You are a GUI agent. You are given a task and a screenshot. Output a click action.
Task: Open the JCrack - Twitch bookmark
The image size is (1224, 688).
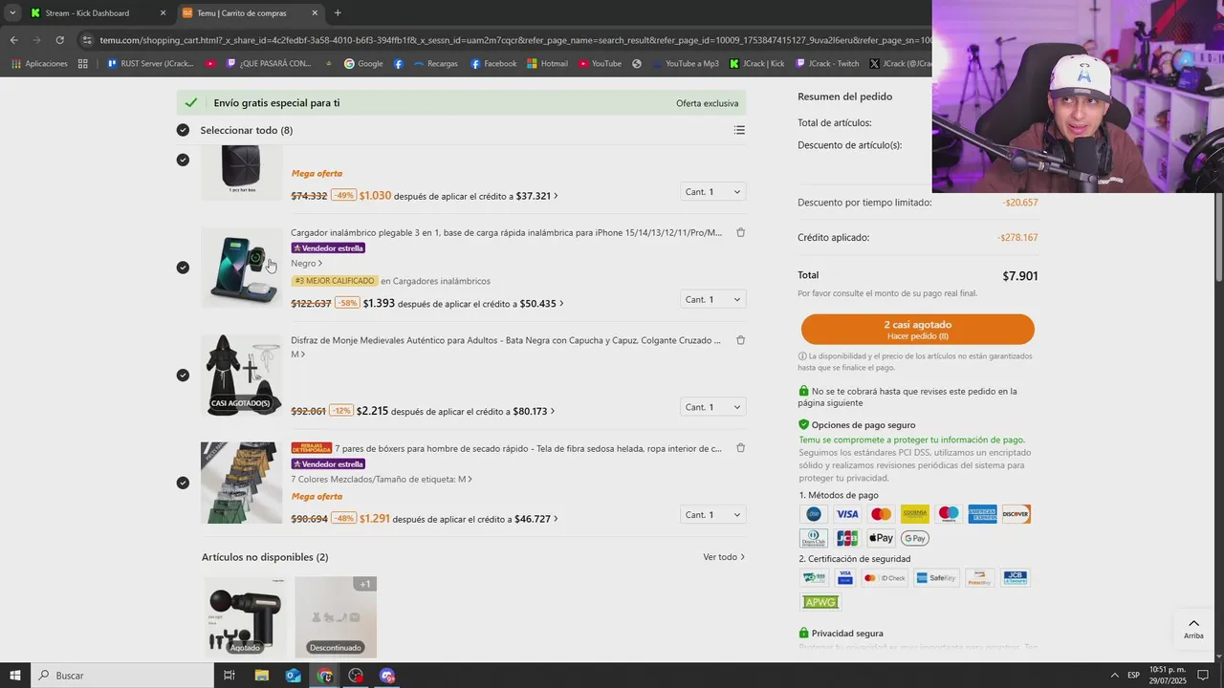(826, 64)
